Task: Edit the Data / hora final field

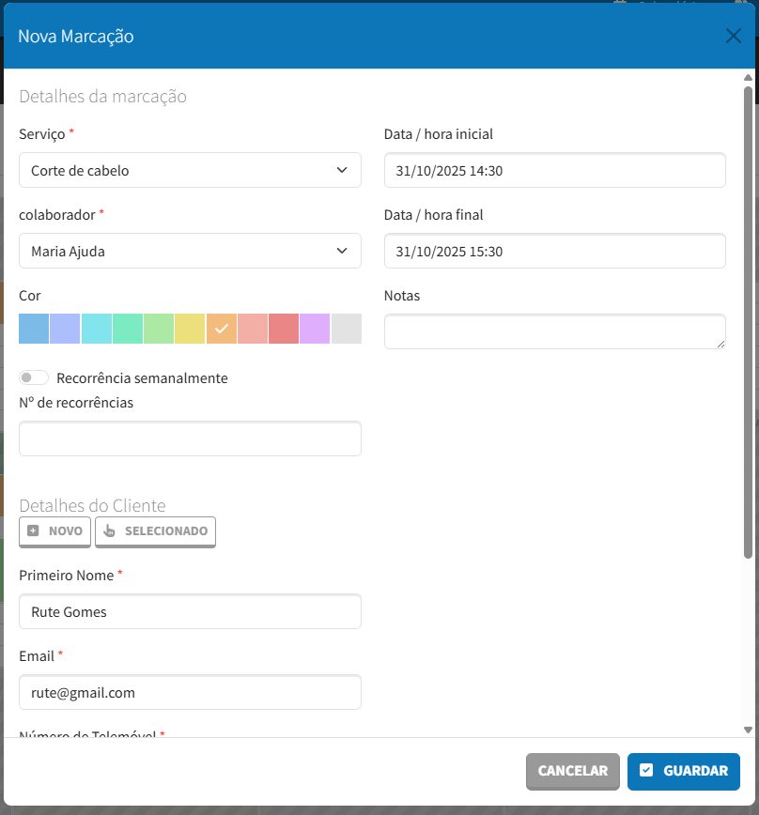Action: [x=554, y=252]
